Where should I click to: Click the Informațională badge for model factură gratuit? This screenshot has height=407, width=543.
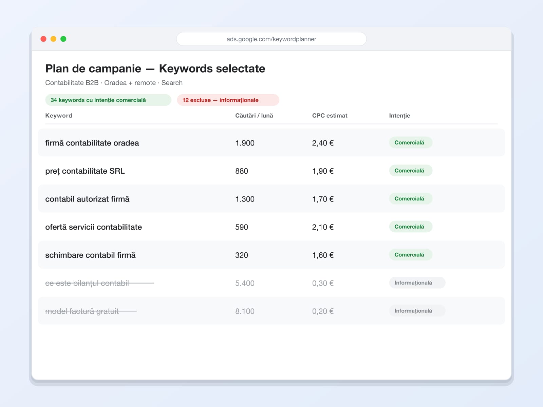point(417,311)
